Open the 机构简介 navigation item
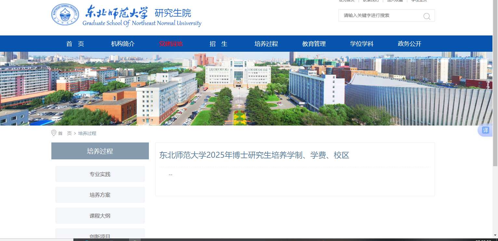The width and height of the screenshot is (498, 241). click(123, 44)
